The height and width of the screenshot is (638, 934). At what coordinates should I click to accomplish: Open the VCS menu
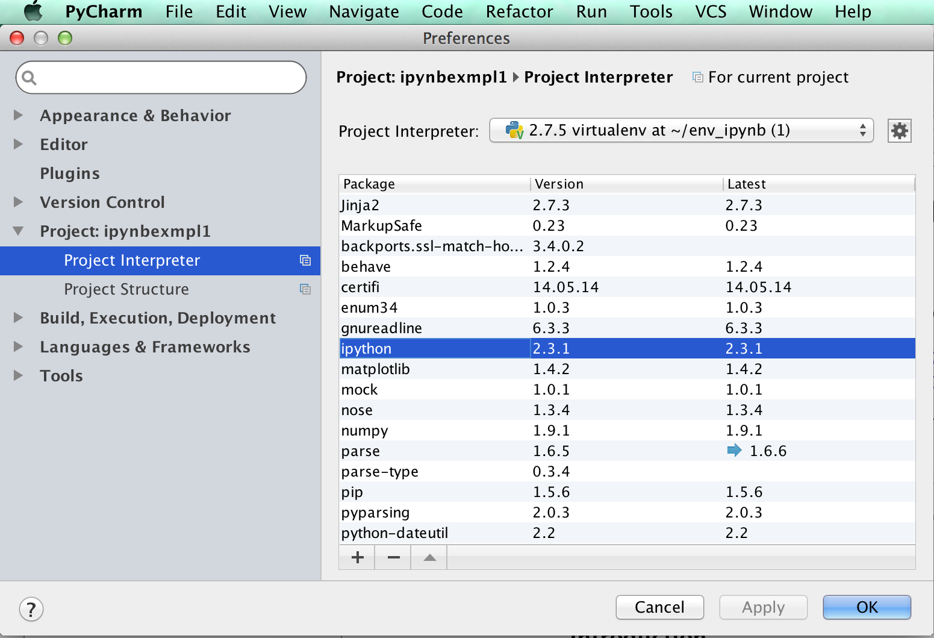coord(711,11)
